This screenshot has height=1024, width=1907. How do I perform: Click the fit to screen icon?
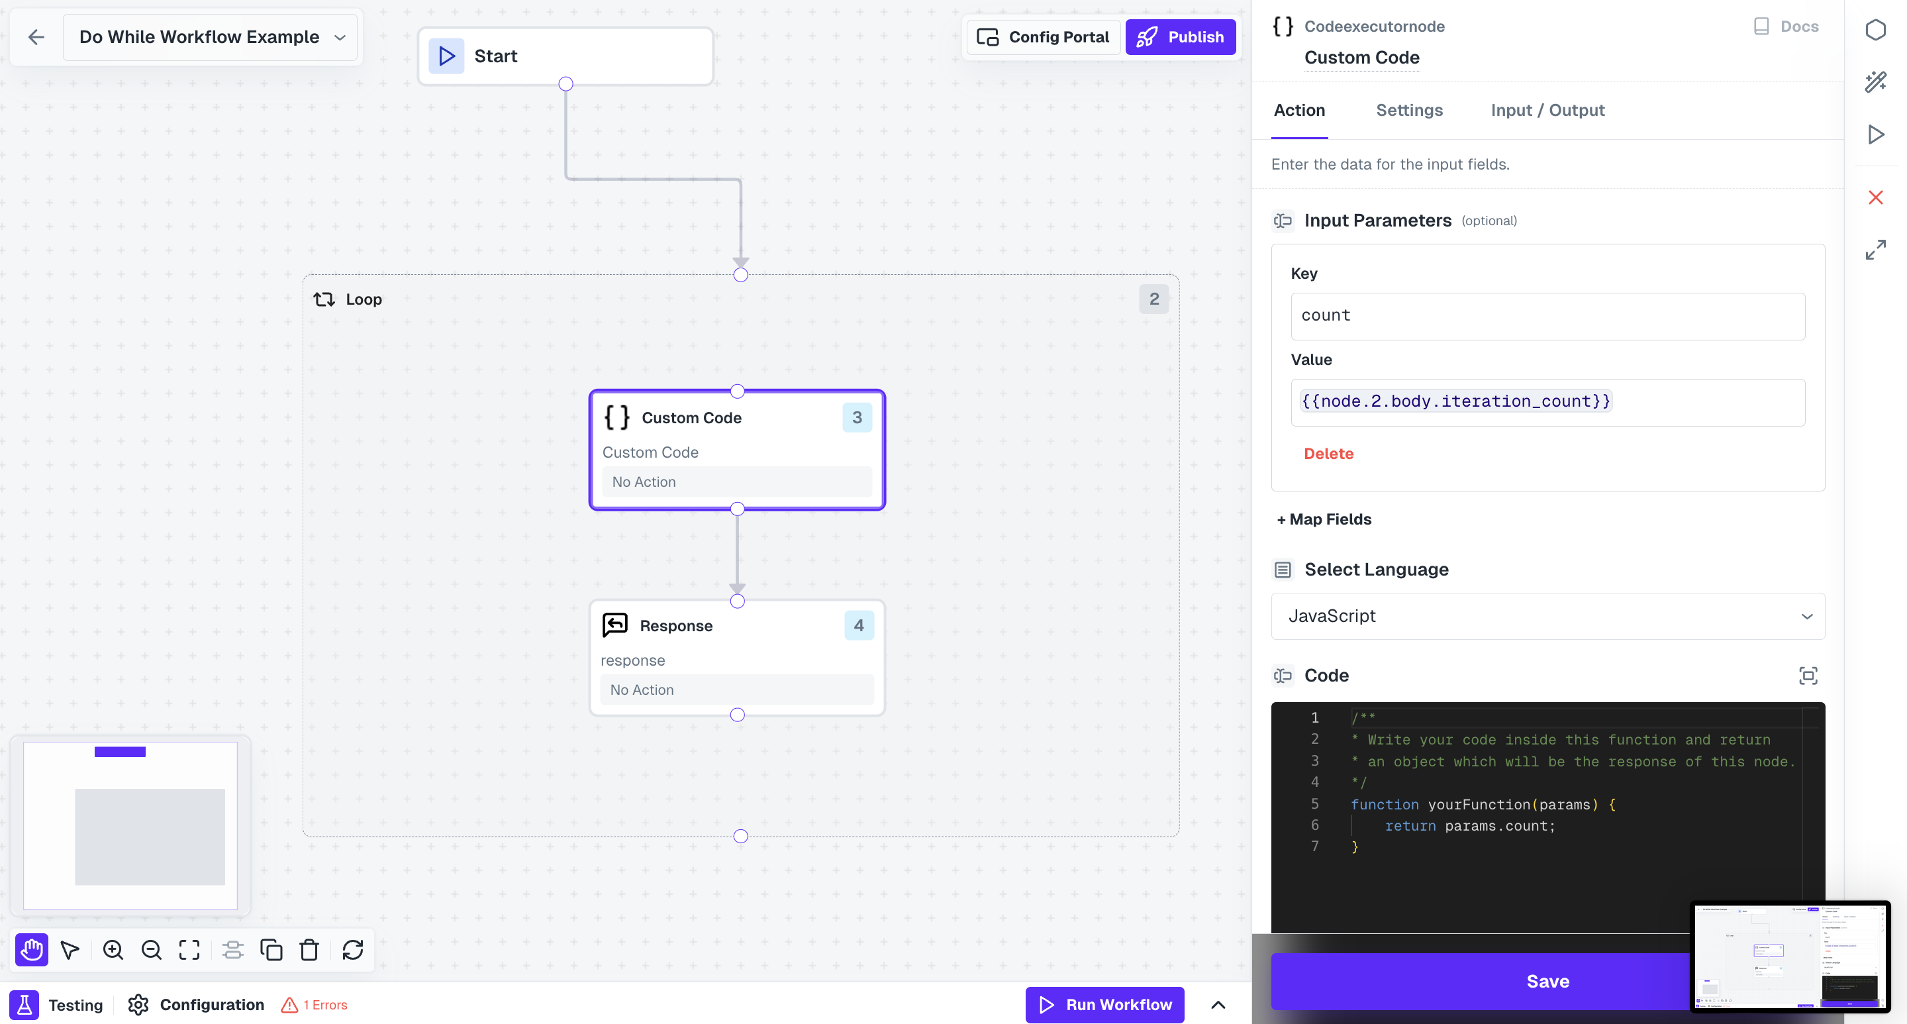point(189,950)
